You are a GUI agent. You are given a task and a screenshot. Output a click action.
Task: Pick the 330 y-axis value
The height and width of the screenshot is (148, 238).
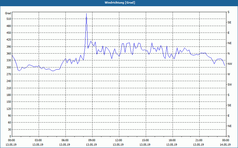pos(9,60)
